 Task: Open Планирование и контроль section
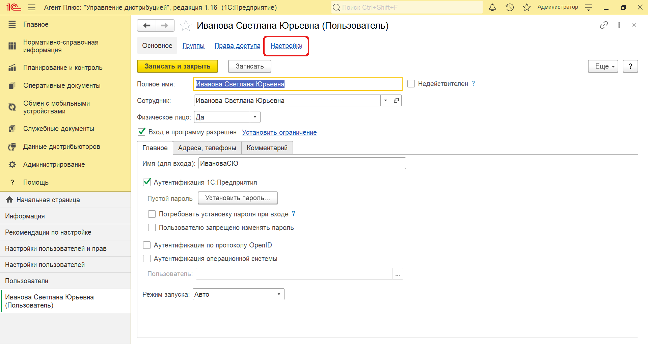point(65,68)
